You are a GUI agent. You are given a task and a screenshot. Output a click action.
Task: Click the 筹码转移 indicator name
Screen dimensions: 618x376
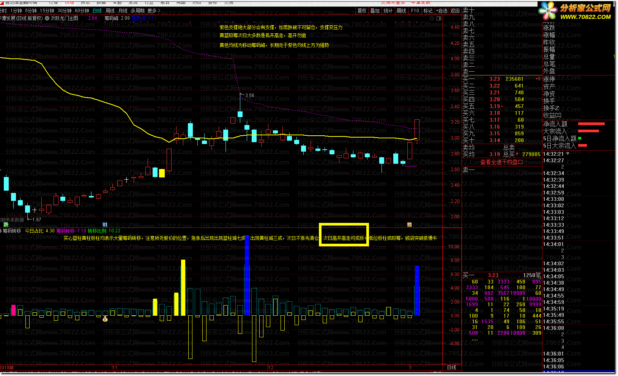pos(12,231)
